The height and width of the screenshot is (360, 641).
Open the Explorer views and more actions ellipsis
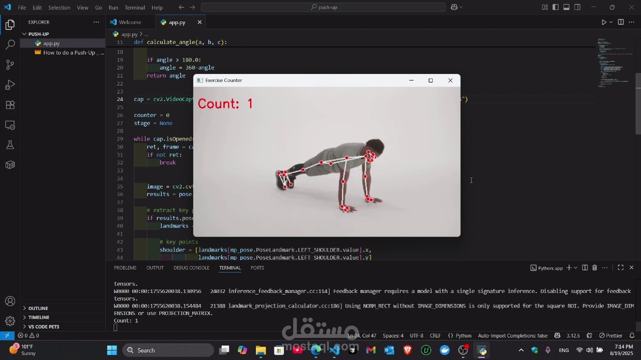click(96, 22)
